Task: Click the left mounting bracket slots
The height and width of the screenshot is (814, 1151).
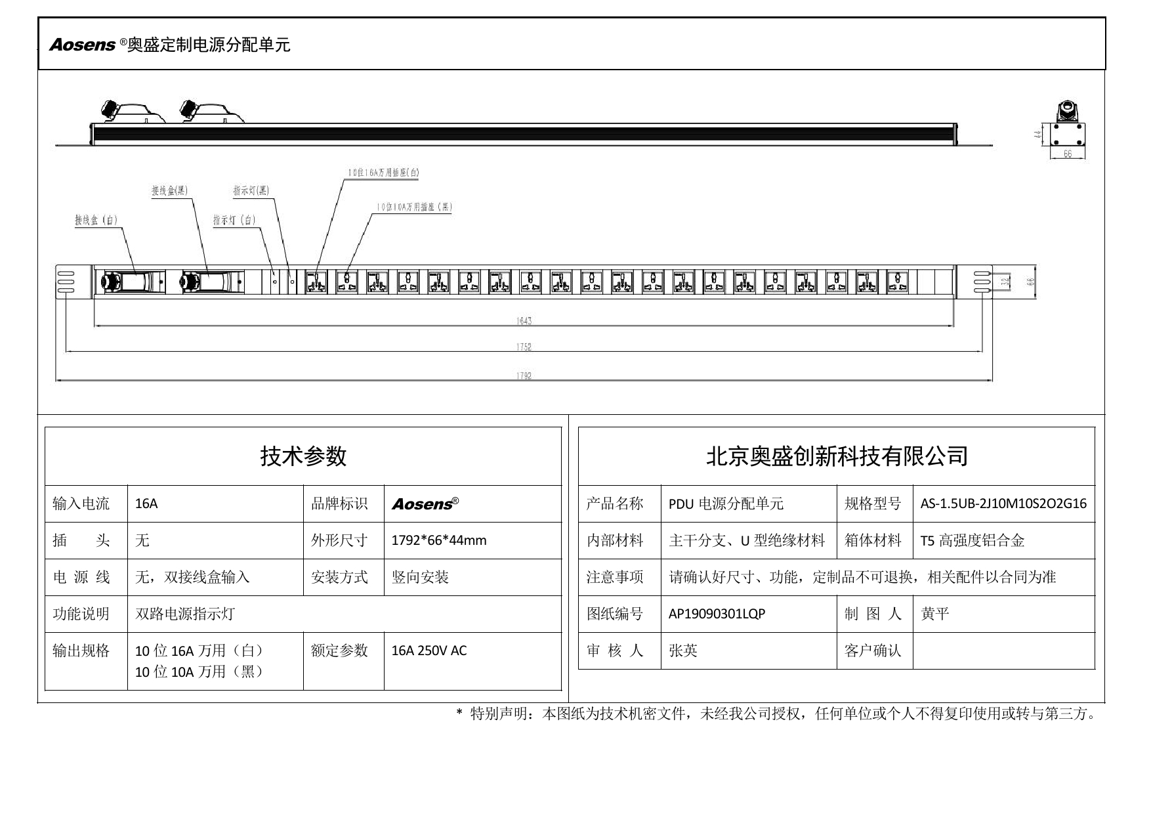Action: click(66, 282)
